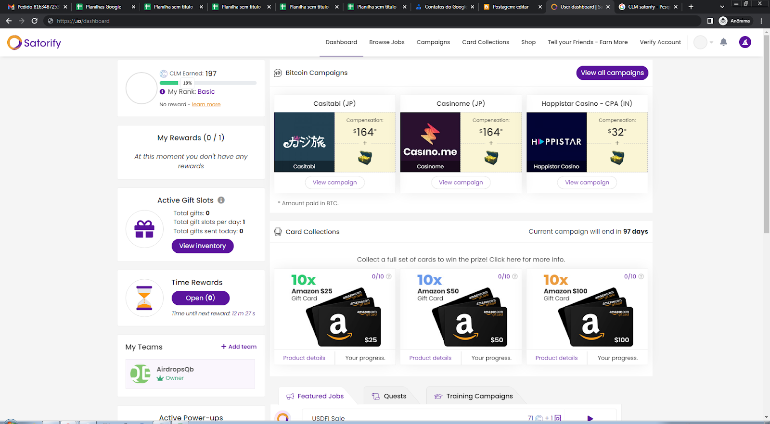The height and width of the screenshot is (424, 770).
Task: Click help icon on Amazon $50 card progress
Action: click(515, 276)
